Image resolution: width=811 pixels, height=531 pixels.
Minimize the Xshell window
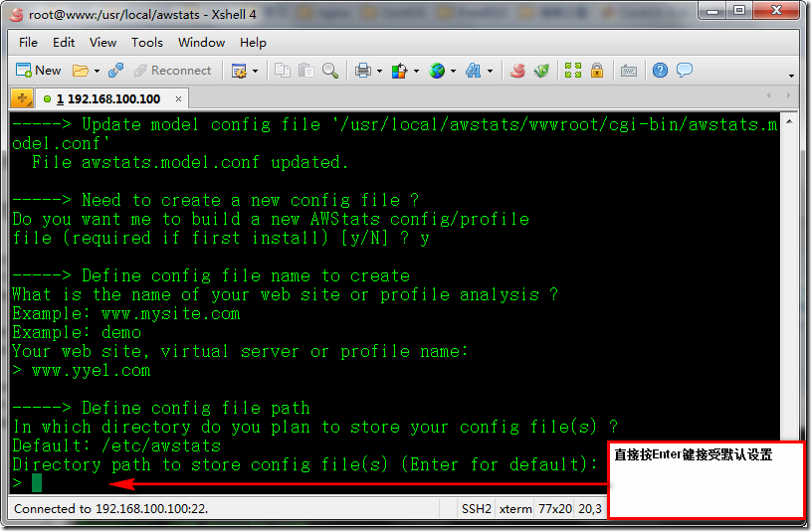coord(712,10)
